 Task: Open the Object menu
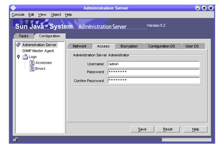point(56,14)
